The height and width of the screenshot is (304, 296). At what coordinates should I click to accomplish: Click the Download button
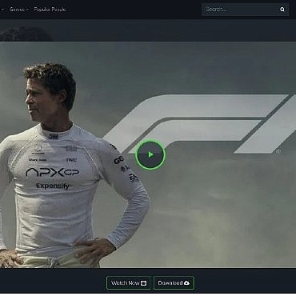point(174,282)
